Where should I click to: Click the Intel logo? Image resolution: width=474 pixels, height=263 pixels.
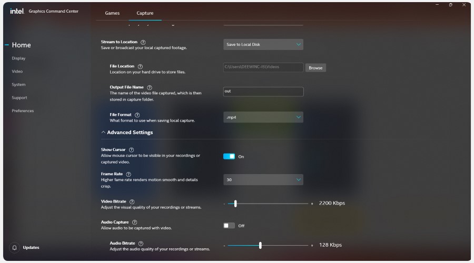(x=17, y=11)
